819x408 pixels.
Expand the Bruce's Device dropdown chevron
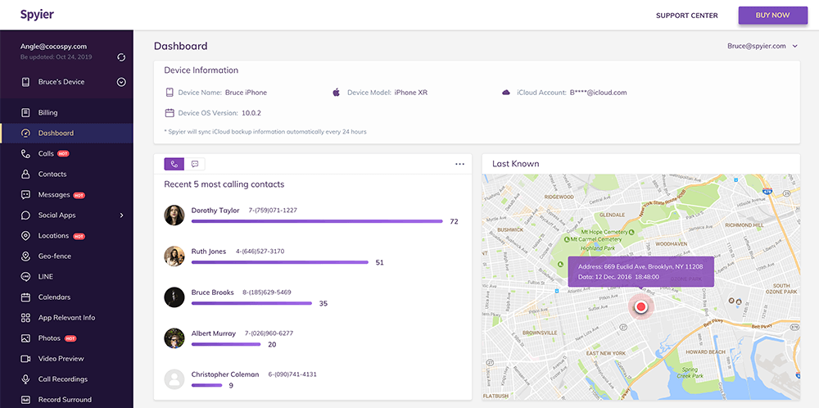[121, 82]
